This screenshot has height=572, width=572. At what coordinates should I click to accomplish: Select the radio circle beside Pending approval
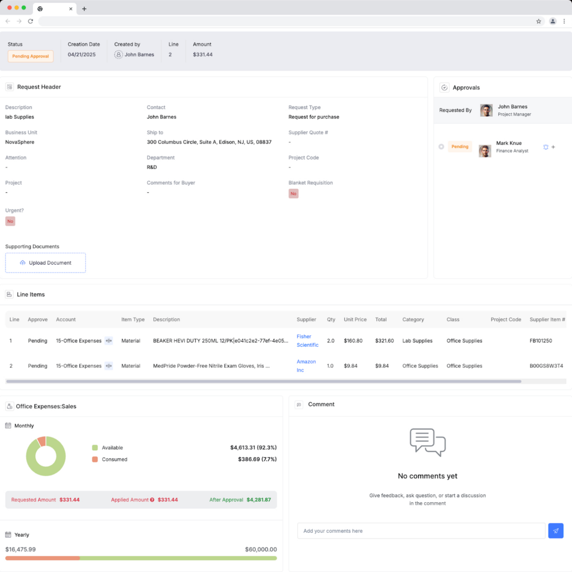pos(441,147)
